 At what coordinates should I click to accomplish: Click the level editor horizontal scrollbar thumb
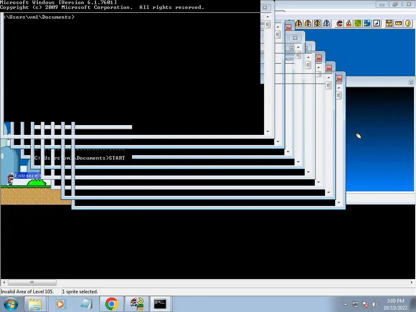[32, 282]
